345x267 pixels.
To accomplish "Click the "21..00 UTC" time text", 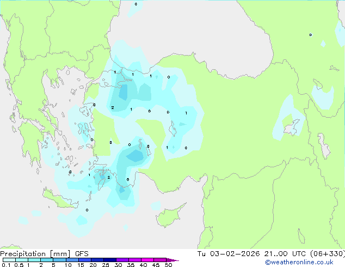I will pyautogui.click(x=285, y=254).
